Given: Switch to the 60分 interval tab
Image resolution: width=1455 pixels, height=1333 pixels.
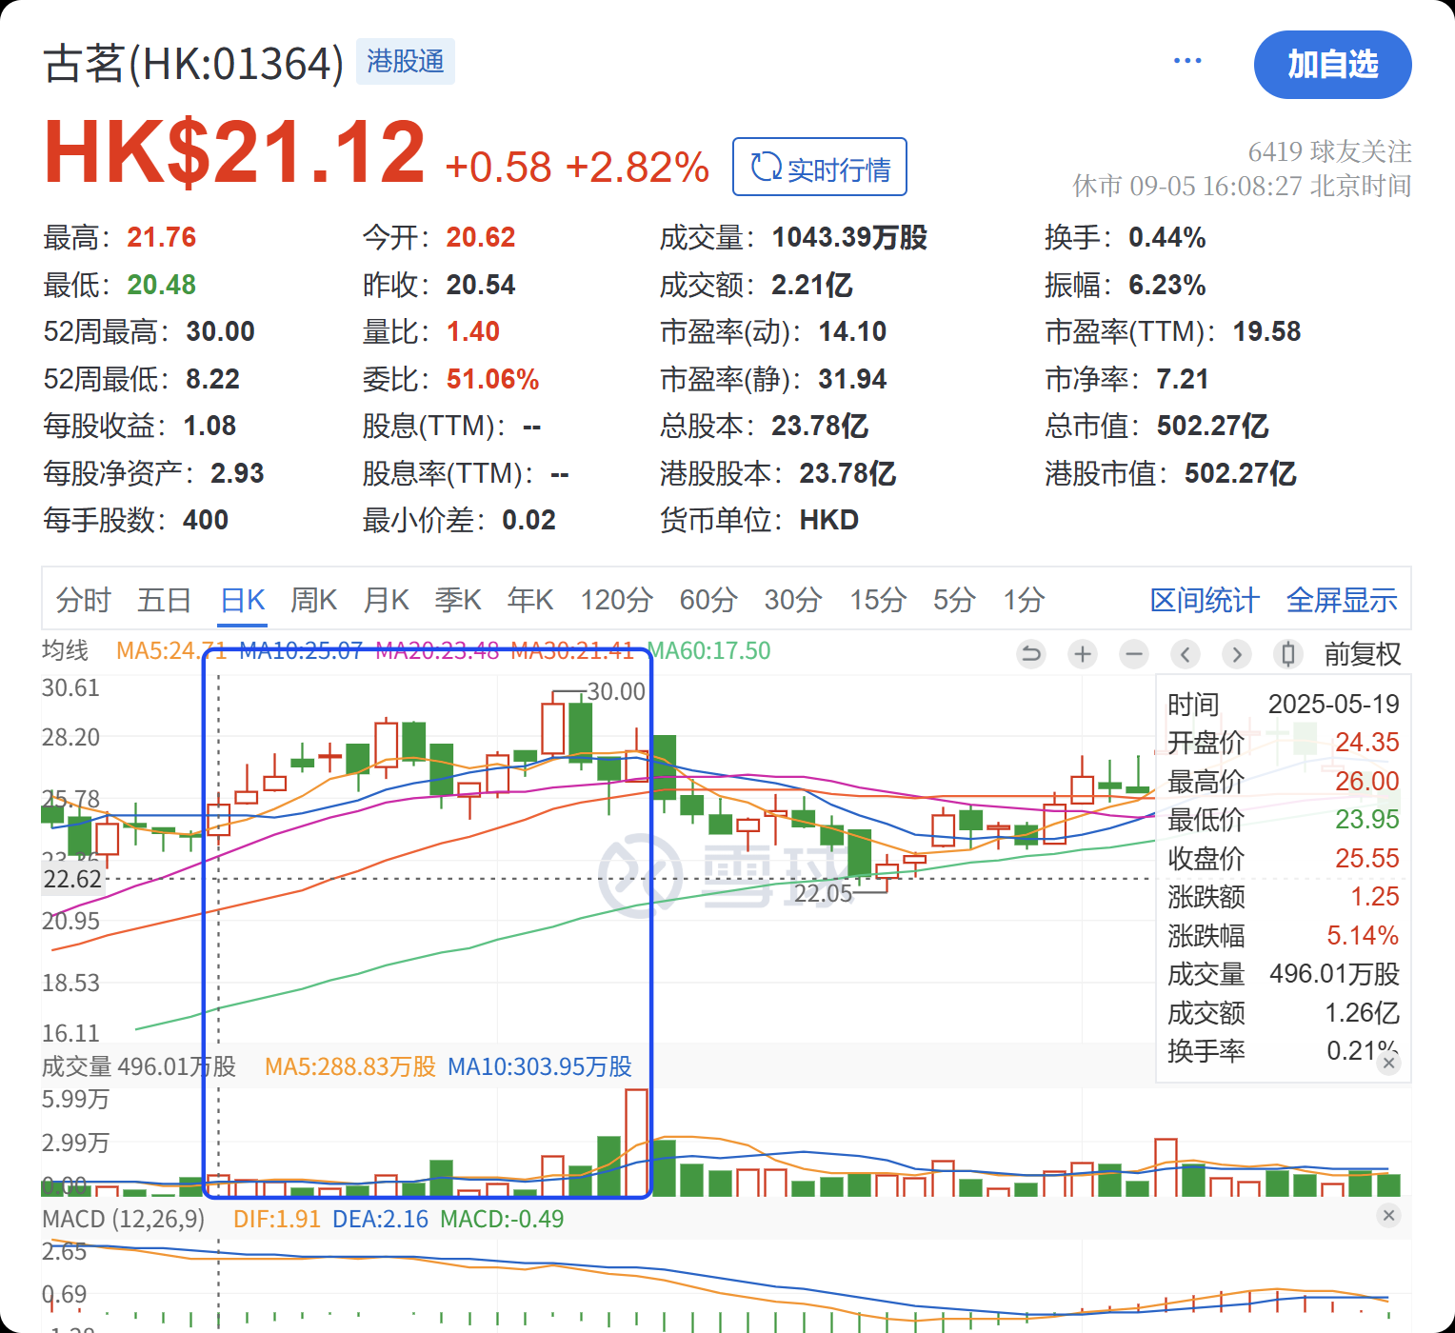Looking at the screenshot, I should [708, 600].
